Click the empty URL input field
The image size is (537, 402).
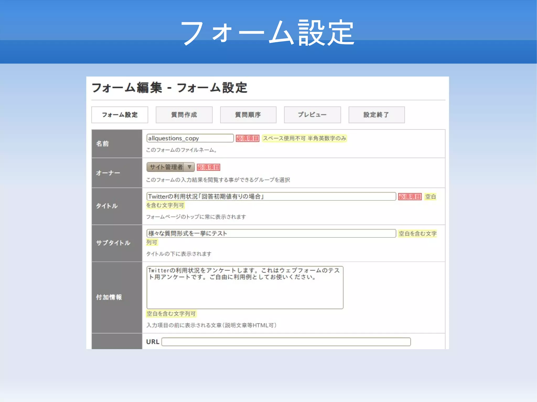click(x=286, y=342)
